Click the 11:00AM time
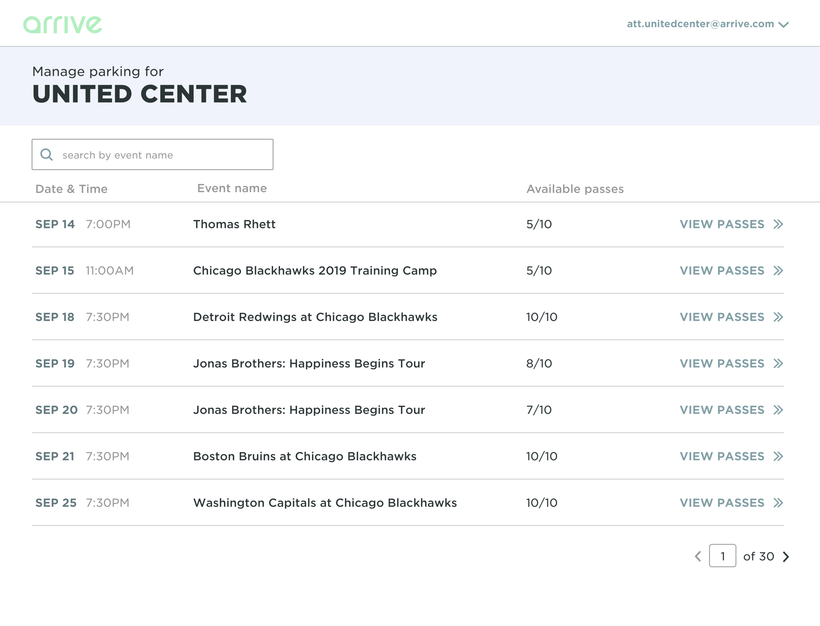820x626 pixels. [x=110, y=271]
